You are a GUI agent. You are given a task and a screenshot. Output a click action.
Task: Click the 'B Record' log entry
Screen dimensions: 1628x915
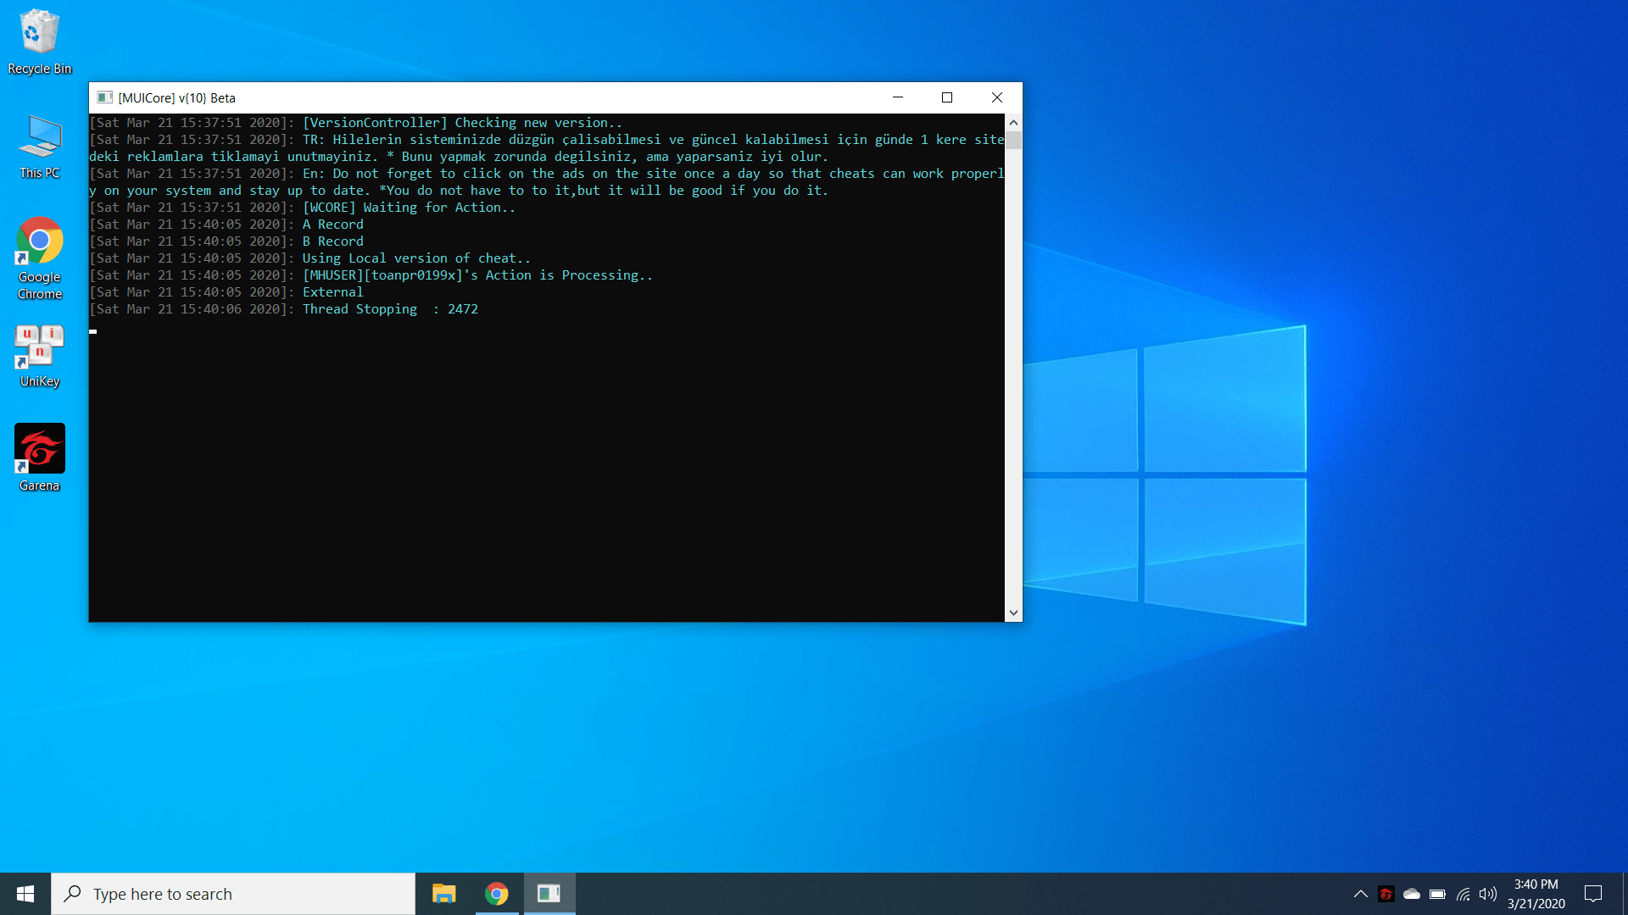tap(333, 241)
